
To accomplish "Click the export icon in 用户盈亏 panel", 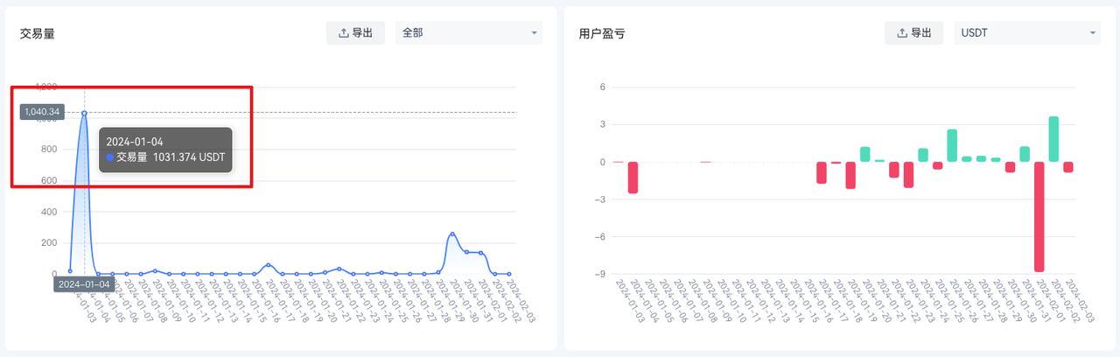I will pyautogui.click(x=901, y=33).
